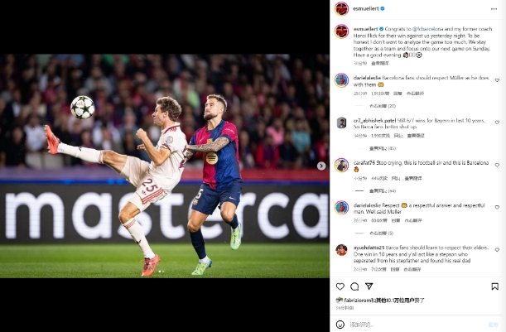
Task: Open esmuellert profile avatar in header
Action: pyautogui.click(x=341, y=9)
